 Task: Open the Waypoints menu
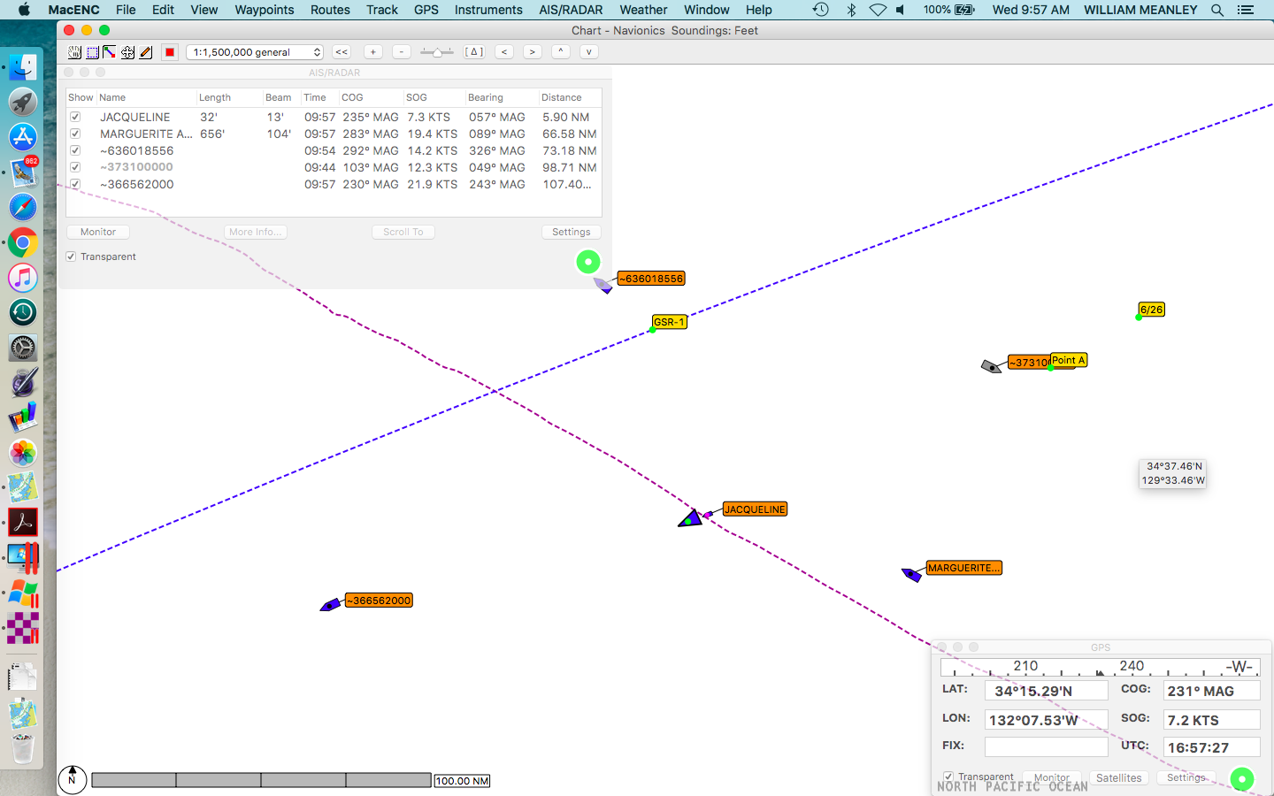point(265,10)
